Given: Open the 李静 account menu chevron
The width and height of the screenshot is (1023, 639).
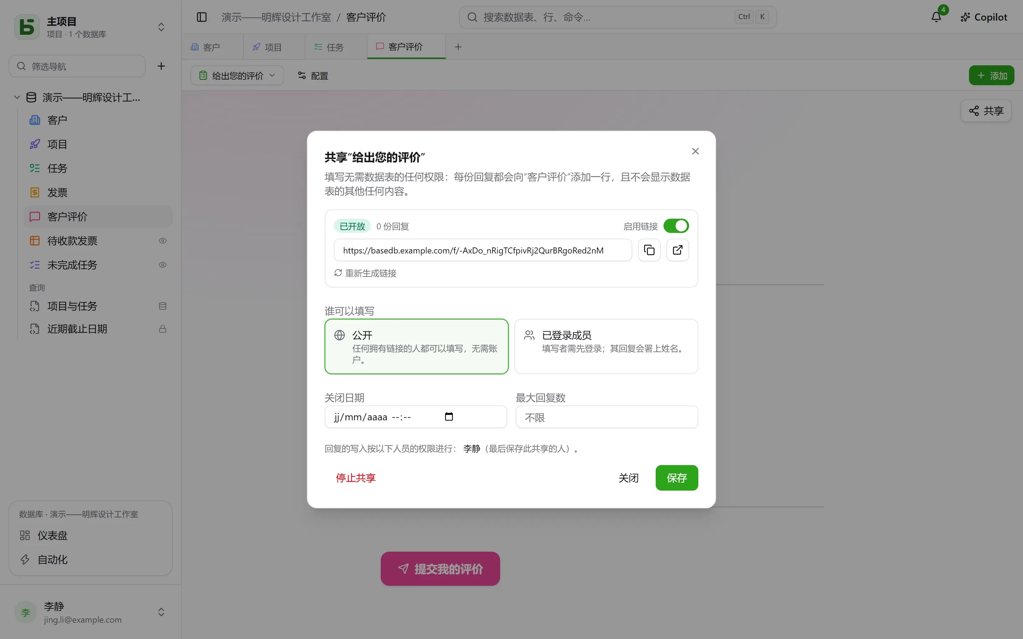Looking at the screenshot, I should tap(161, 612).
